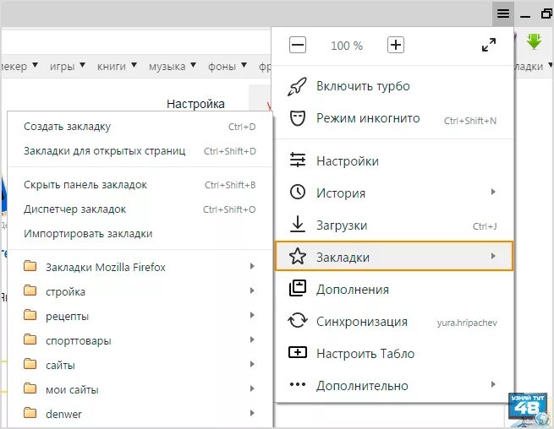The width and height of the screenshot is (554, 429).
Task: Click the green download arrow icon
Action: pyautogui.click(x=534, y=41)
